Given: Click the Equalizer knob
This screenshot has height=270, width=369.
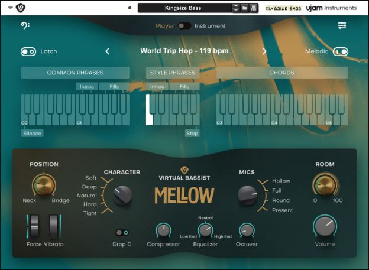Looking at the screenshot, I should 205,230.
